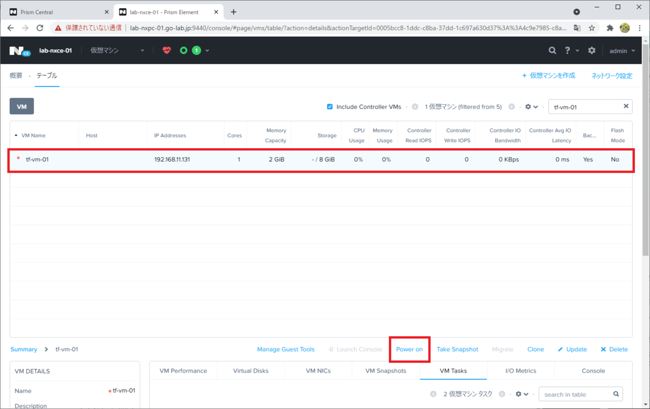This screenshot has height=409, width=650.
Task: Click the Summary breadcrumb link
Action: (x=24, y=349)
